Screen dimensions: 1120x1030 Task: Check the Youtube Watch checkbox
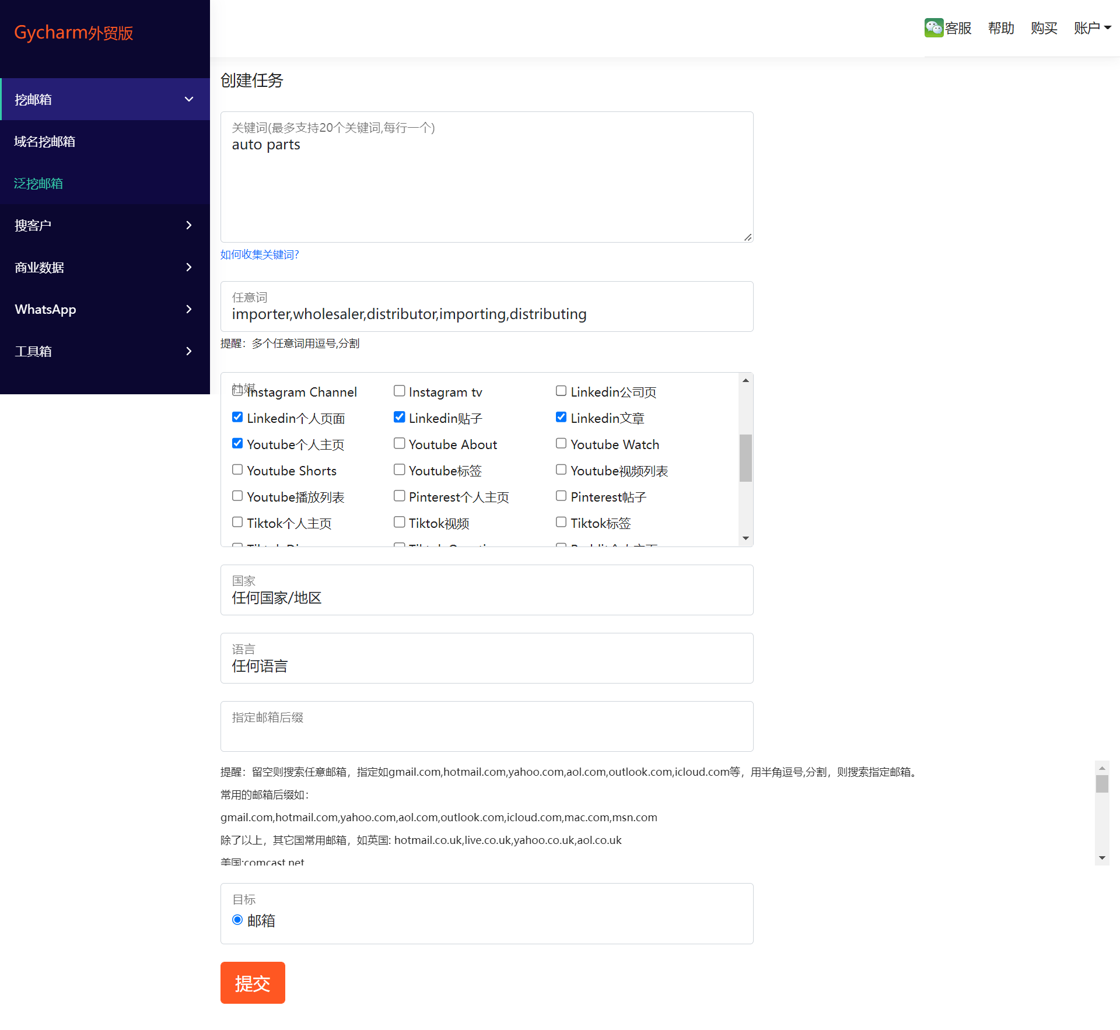(x=561, y=443)
